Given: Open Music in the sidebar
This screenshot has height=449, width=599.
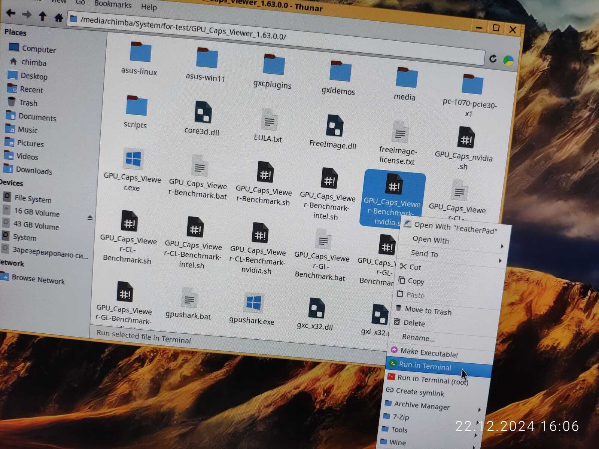Looking at the screenshot, I should point(21,129).
